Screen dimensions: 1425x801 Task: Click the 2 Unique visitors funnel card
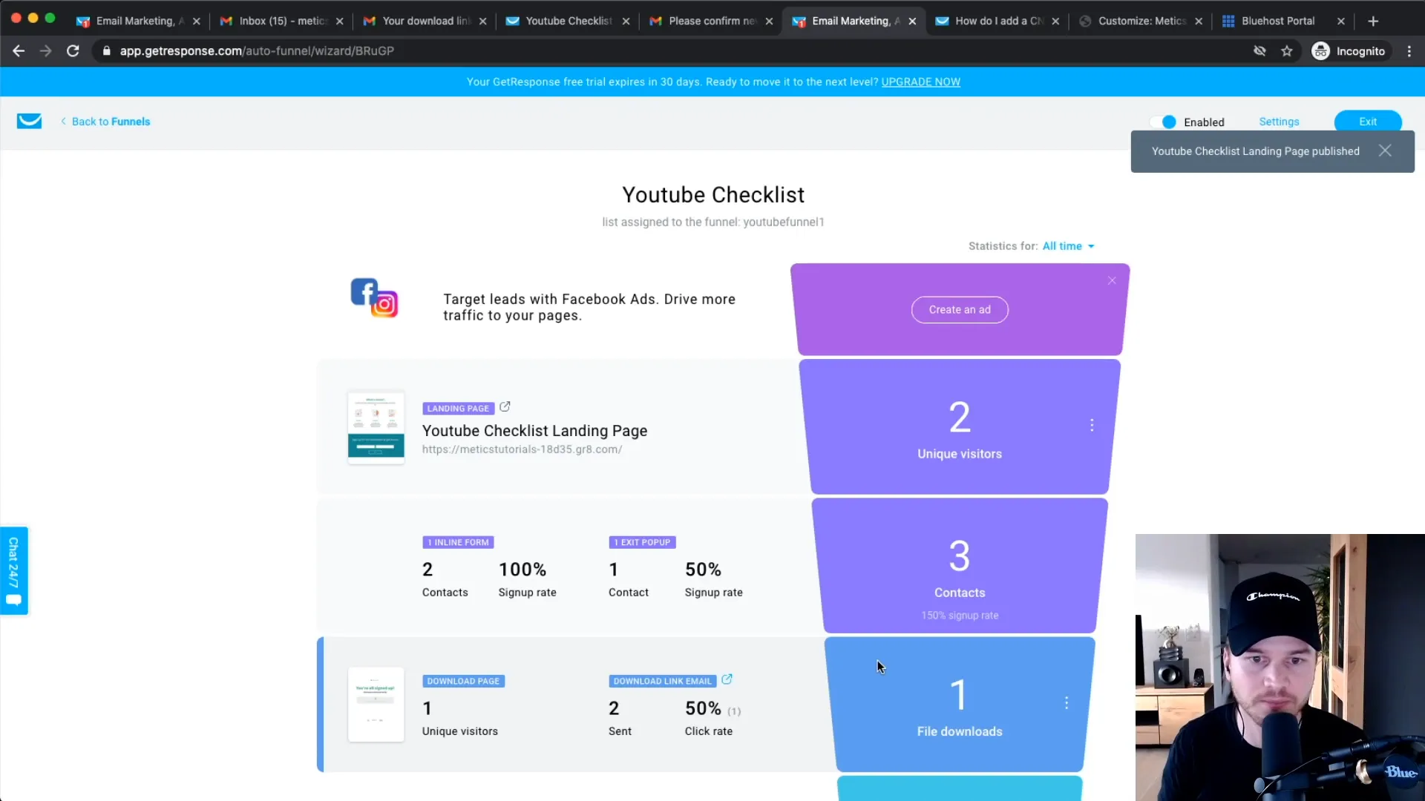960,426
